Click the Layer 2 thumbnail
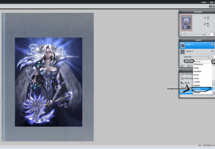Image resolution: width=215 pixels, height=149 pixels. pyautogui.click(x=182, y=52)
